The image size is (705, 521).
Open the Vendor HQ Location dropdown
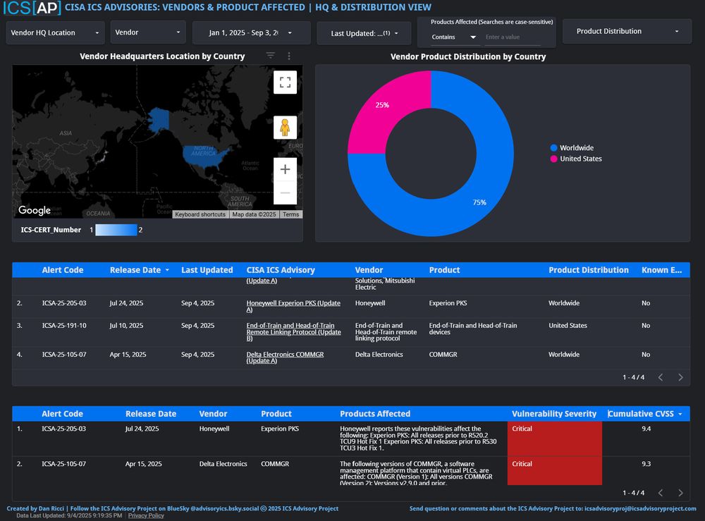coord(55,33)
